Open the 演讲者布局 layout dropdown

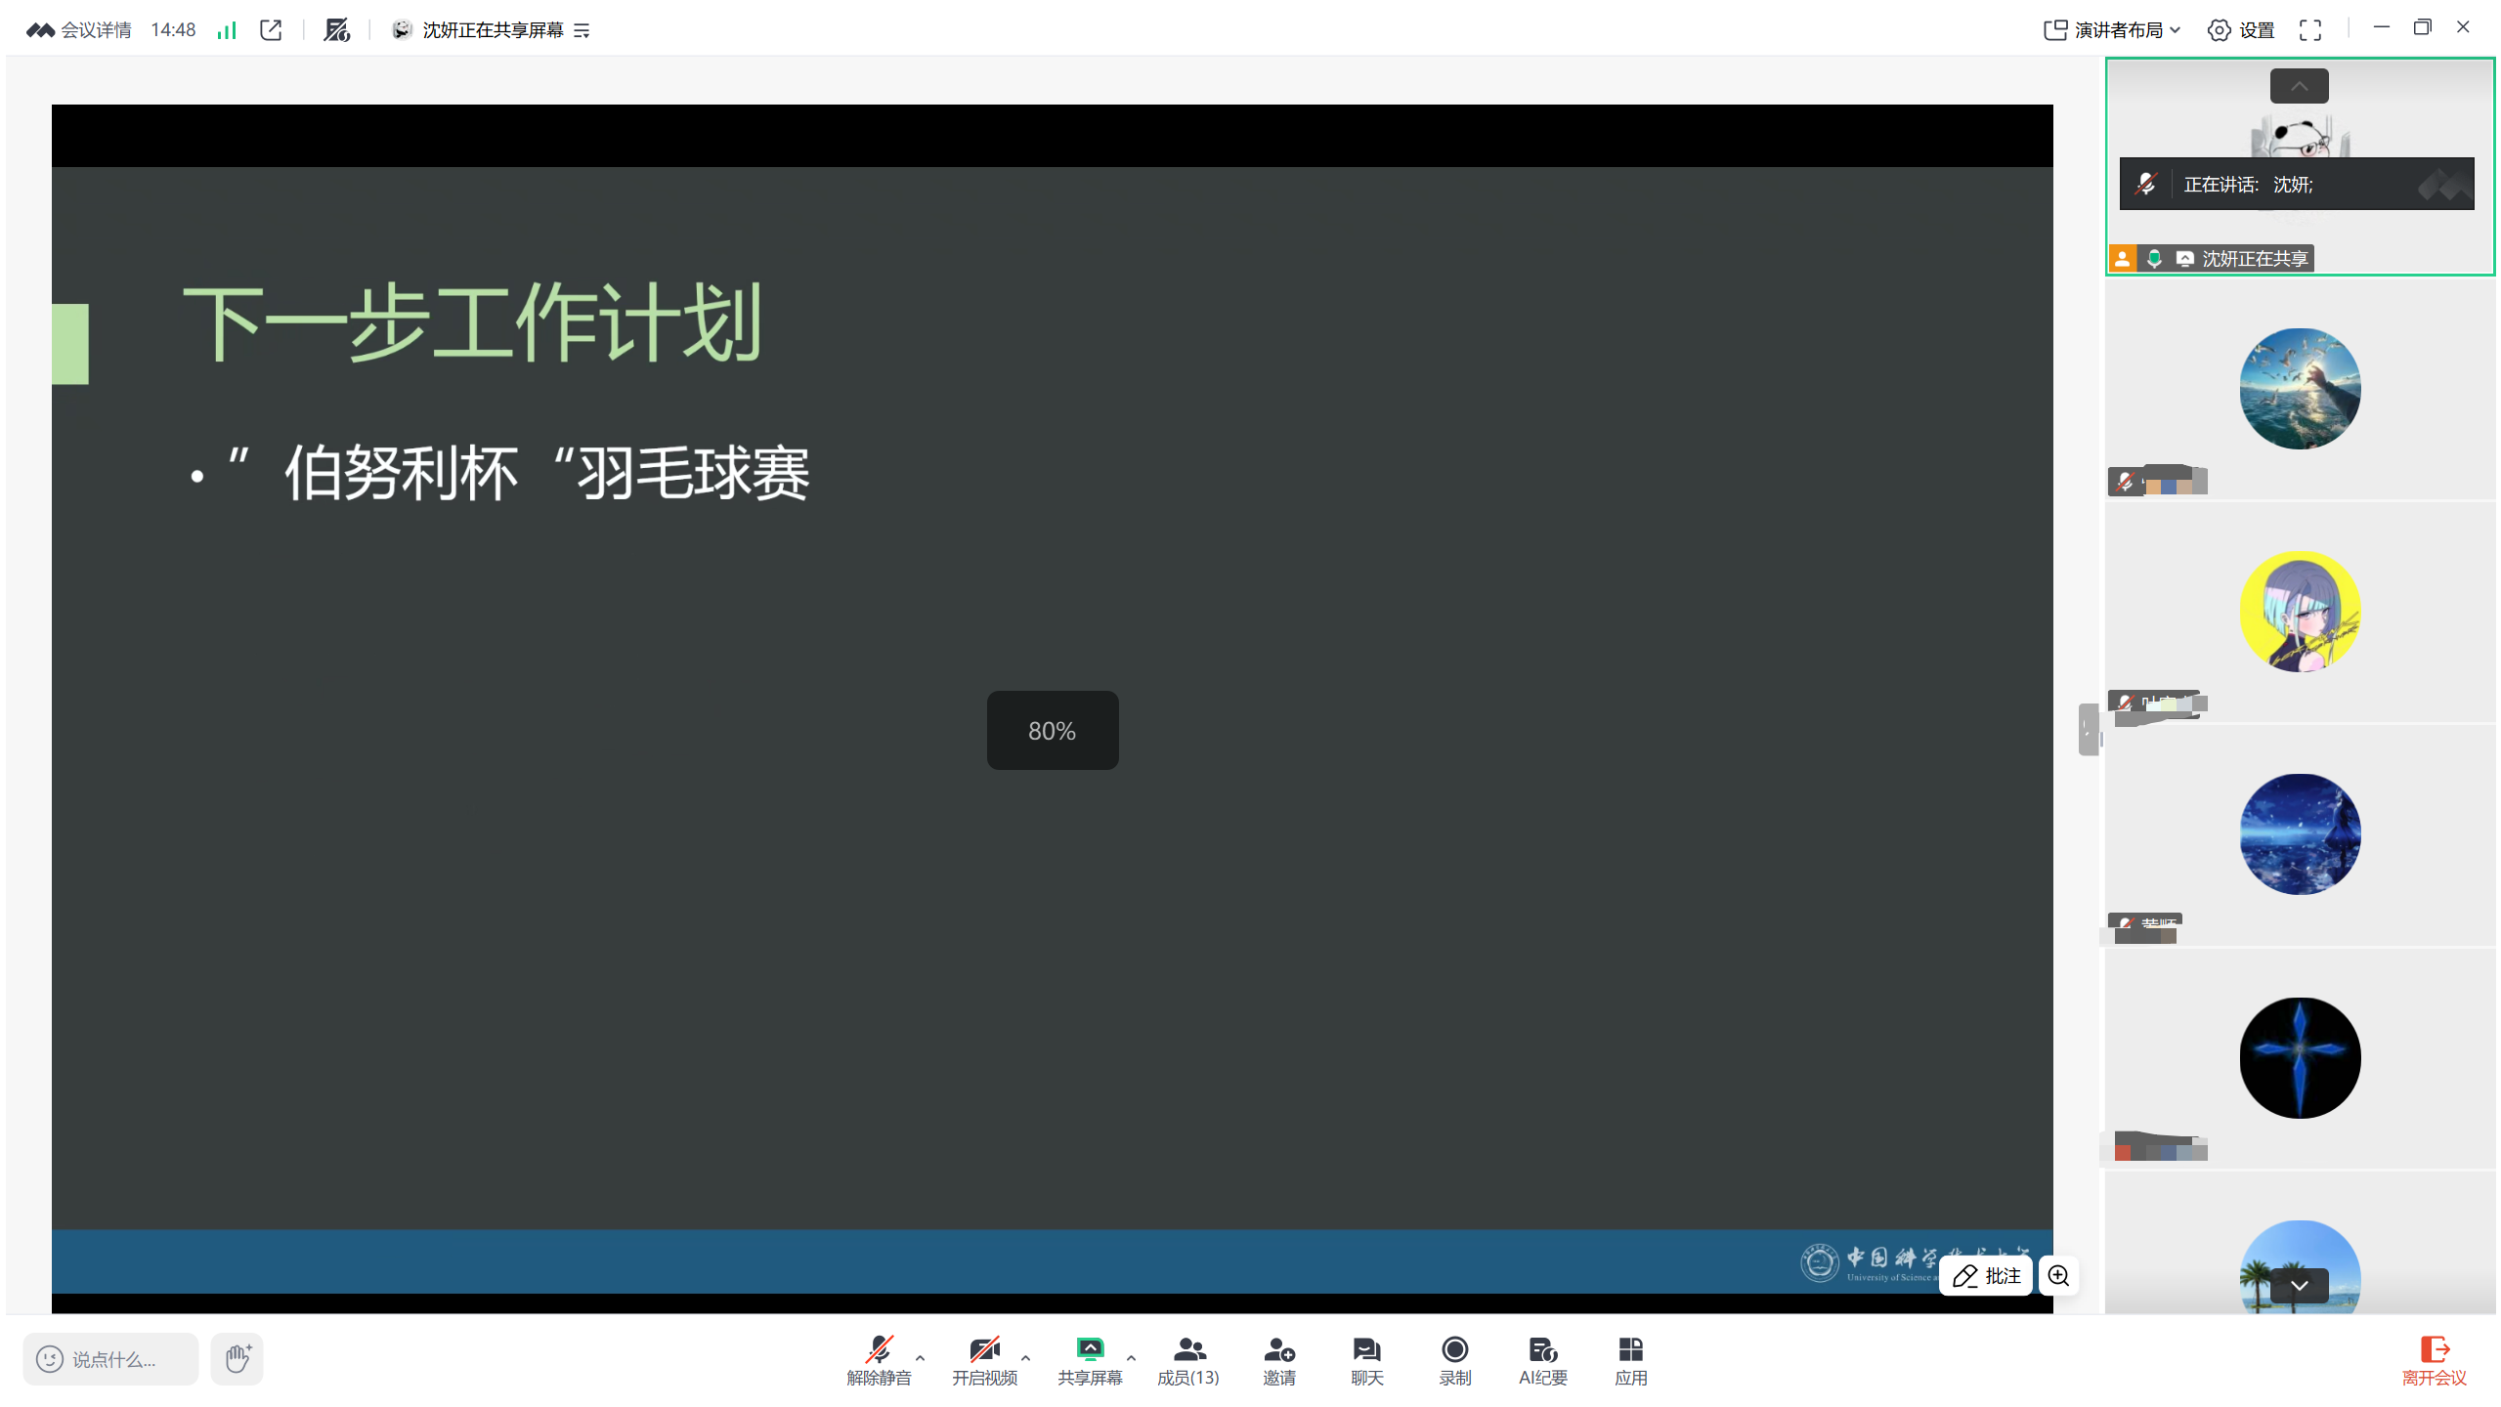2112,30
